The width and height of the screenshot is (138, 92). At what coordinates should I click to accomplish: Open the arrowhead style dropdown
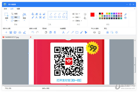click(x=77, y=21)
